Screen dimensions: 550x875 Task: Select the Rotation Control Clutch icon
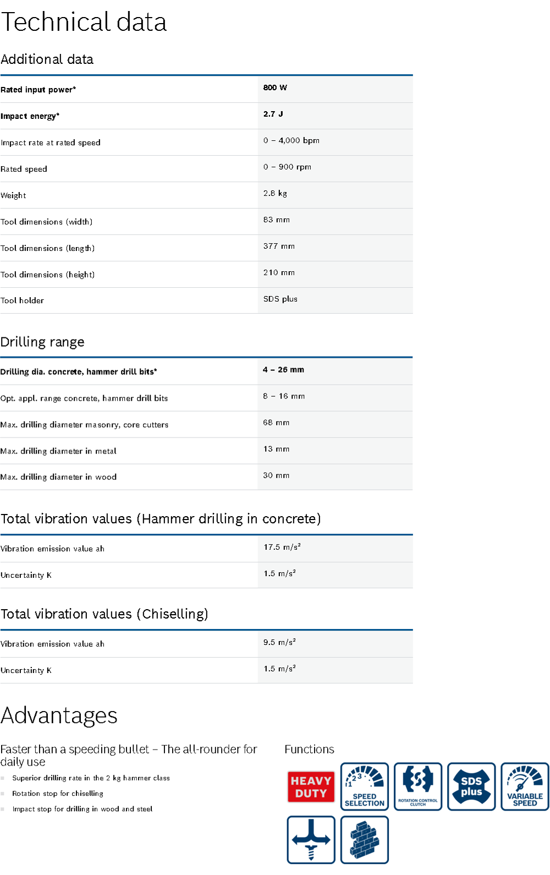click(x=418, y=786)
